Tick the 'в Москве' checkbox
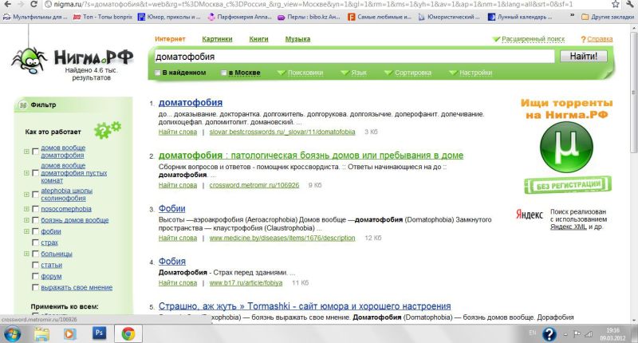The image size is (638, 343). 224,73
